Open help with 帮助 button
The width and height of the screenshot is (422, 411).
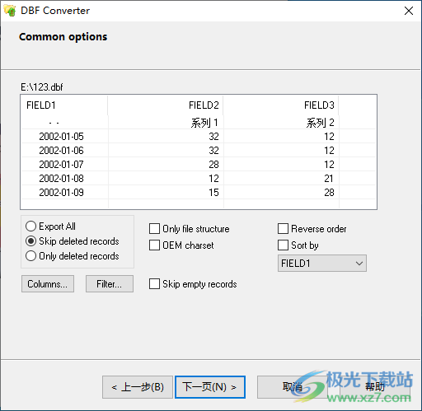point(375,387)
